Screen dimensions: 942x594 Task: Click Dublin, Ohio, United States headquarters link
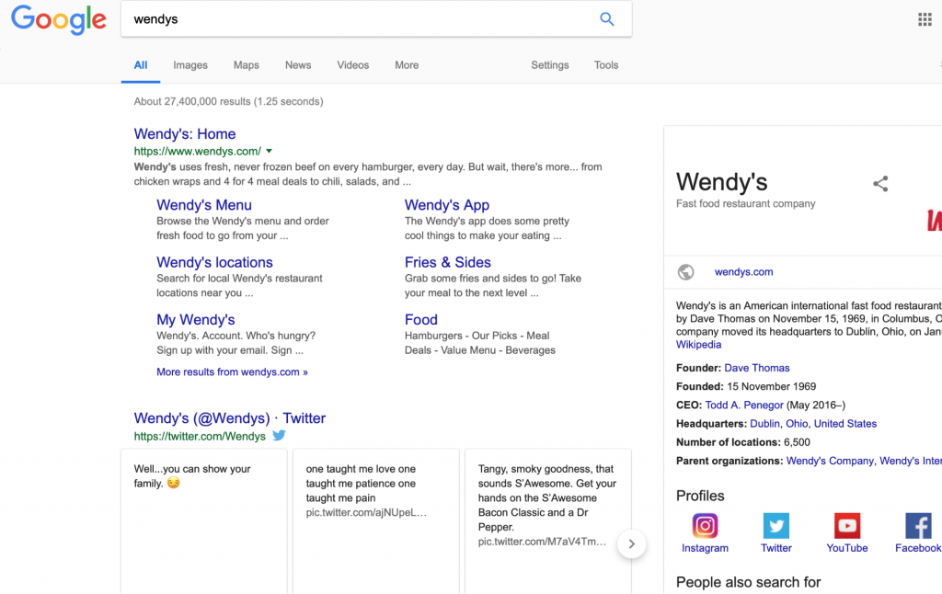pyautogui.click(x=813, y=424)
